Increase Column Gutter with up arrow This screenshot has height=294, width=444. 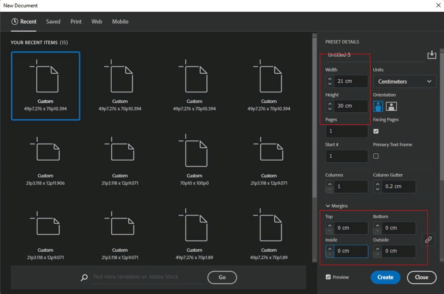click(x=377, y=184)
